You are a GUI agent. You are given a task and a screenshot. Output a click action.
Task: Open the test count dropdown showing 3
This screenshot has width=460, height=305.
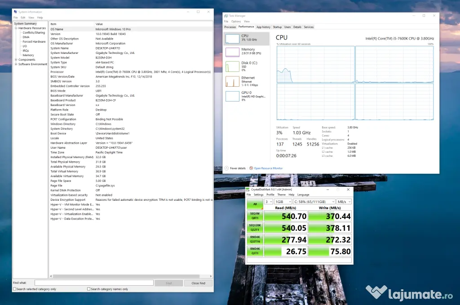269,202
